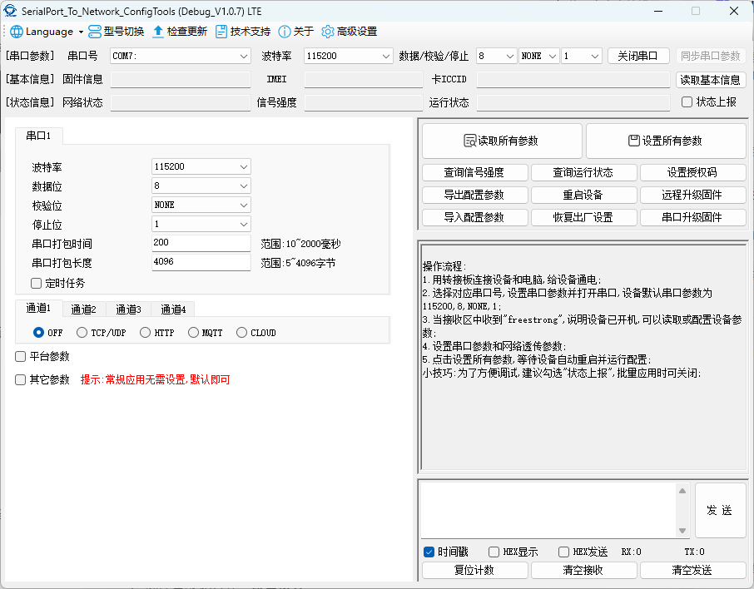Switch to the 通道4 tab
This screenshot has height=589, width=754.
point(173,309)
